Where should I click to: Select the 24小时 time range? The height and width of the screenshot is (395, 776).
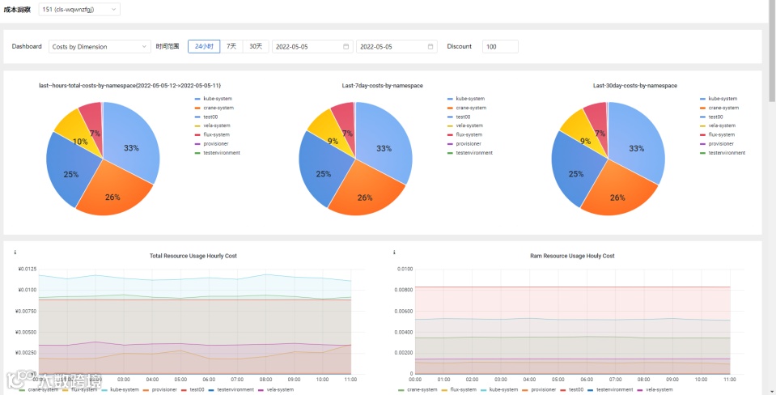pos(204,46)
